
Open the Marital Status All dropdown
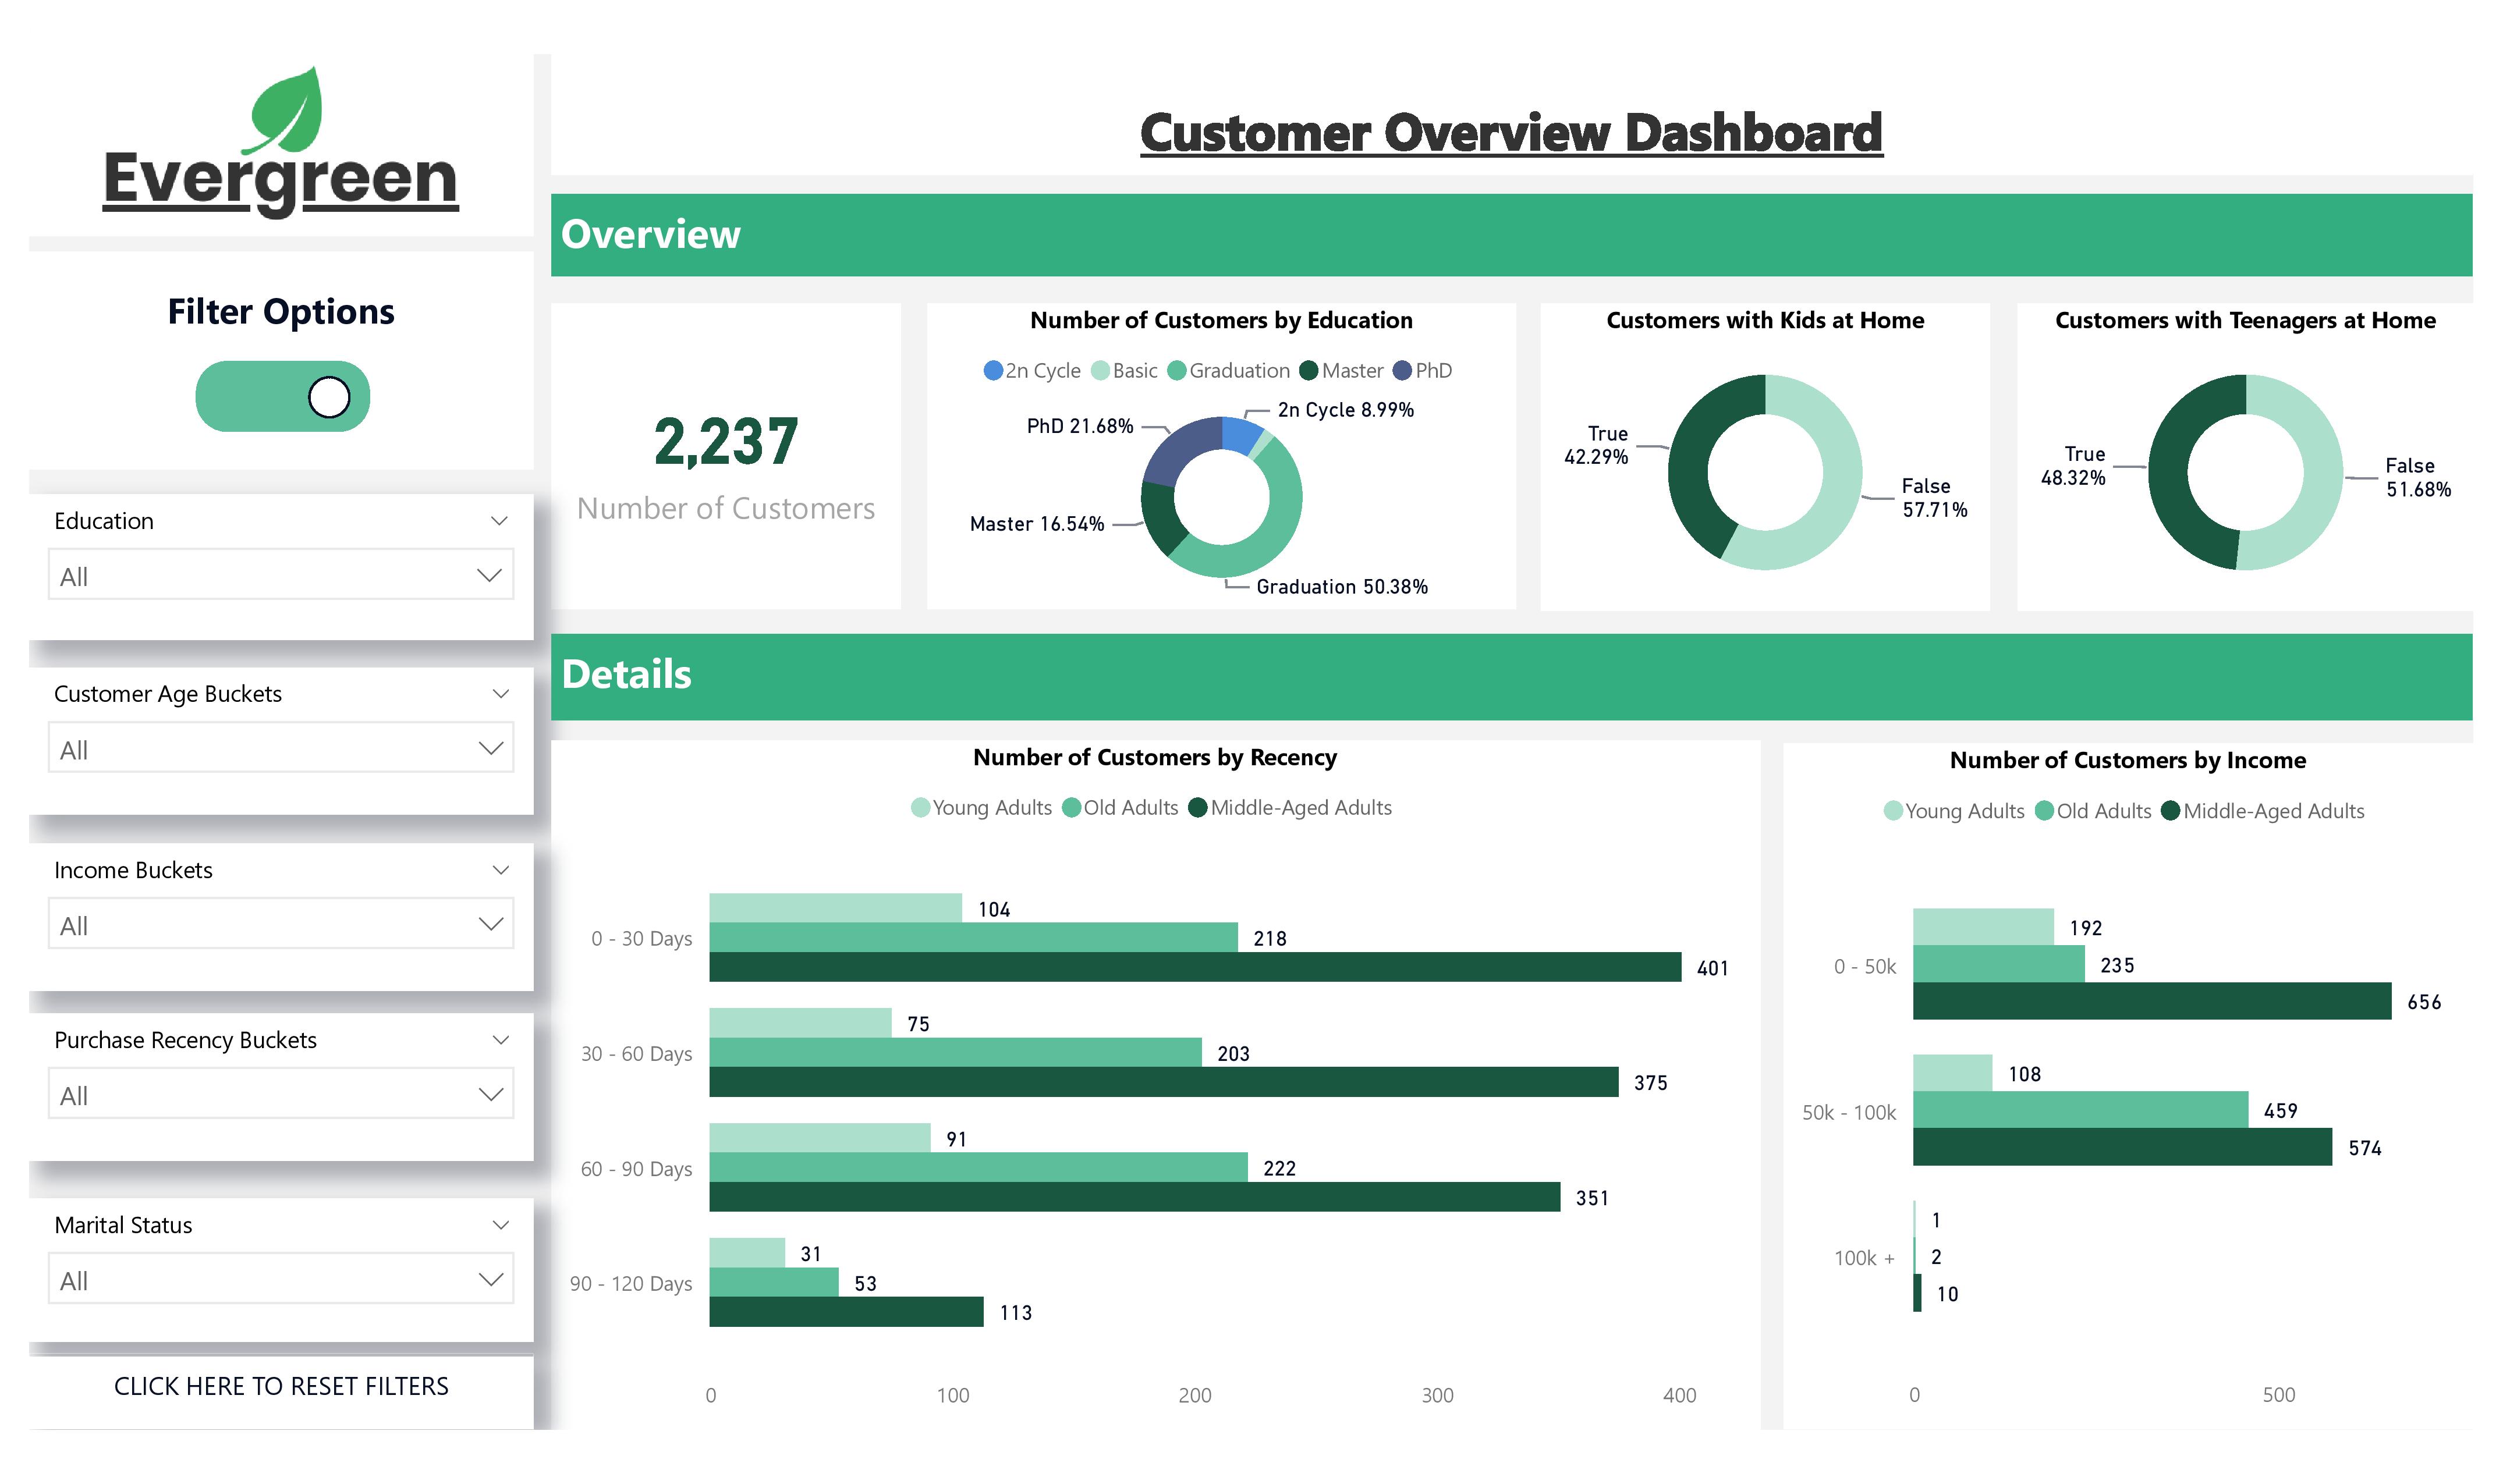coord(281,1279)
